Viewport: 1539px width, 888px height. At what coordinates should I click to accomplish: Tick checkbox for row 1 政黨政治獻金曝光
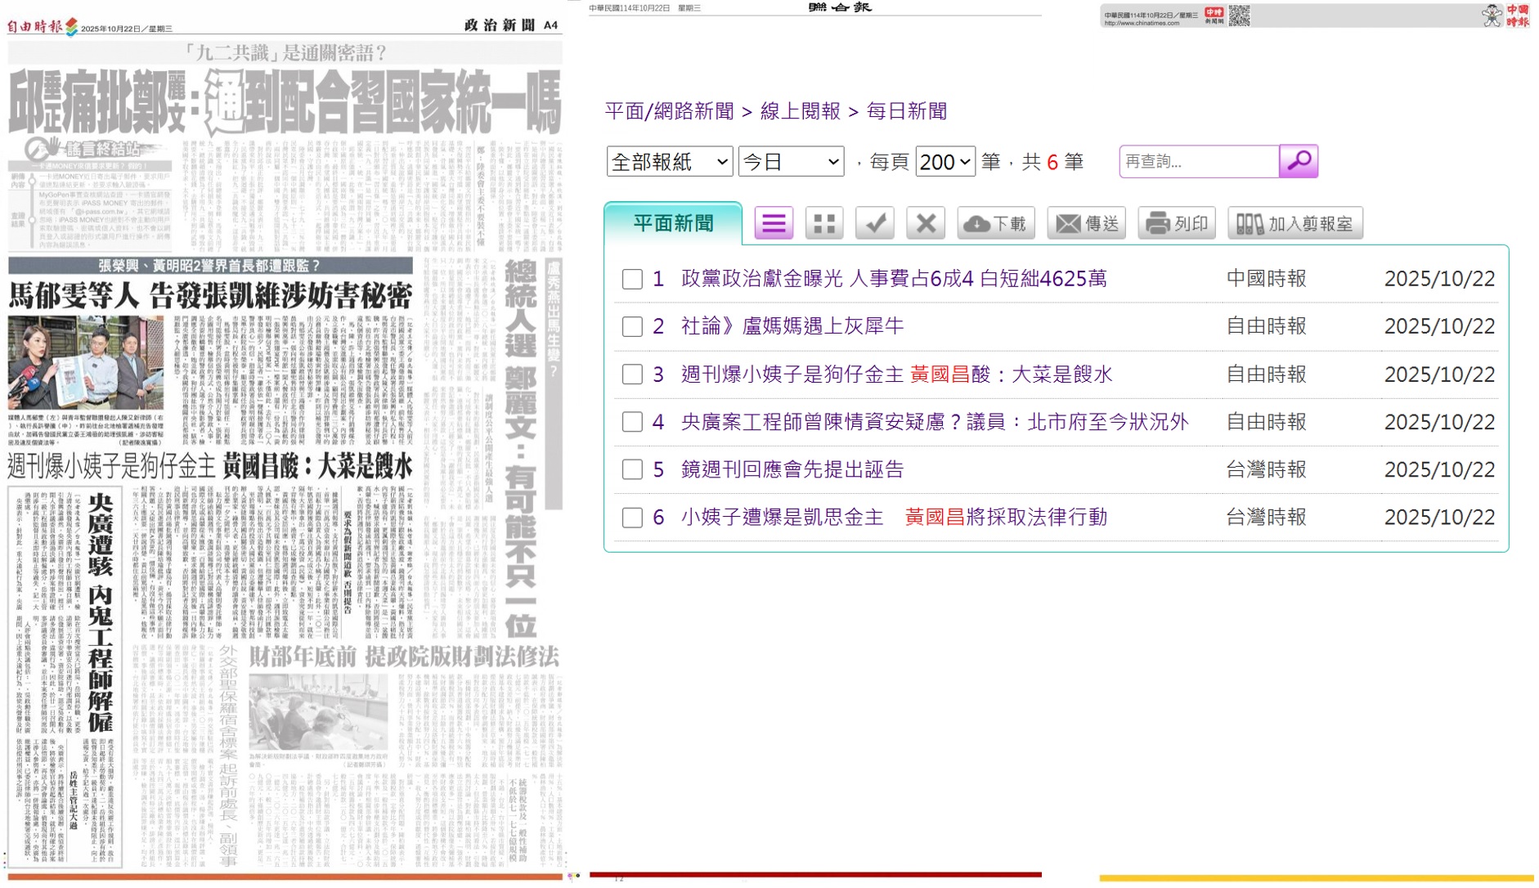coord(632,279)
